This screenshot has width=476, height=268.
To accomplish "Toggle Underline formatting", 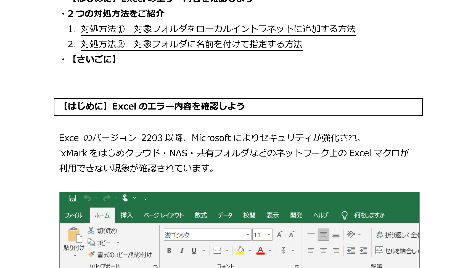I will [x=194, y=251].
